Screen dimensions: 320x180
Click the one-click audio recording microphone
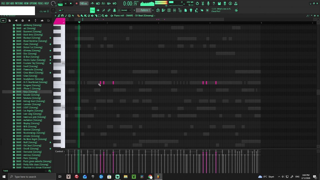click(208, 3)
